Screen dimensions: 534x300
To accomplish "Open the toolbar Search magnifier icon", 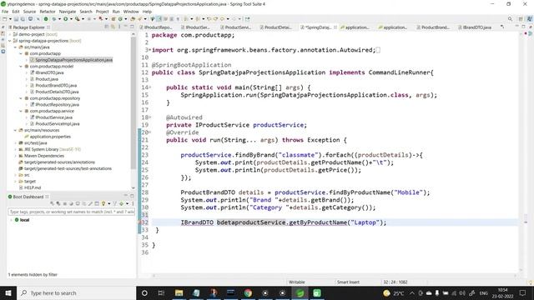I will pos(510,18).
